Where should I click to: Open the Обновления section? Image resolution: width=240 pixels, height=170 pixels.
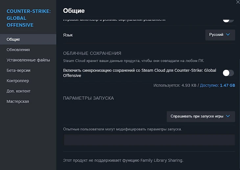[x=18, y=50]
